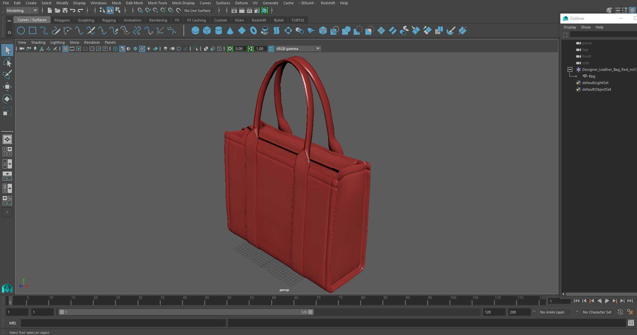Create a NURBS sphere from shelf
The height and width of the screenshot is (335, 637).
point(195,31)
